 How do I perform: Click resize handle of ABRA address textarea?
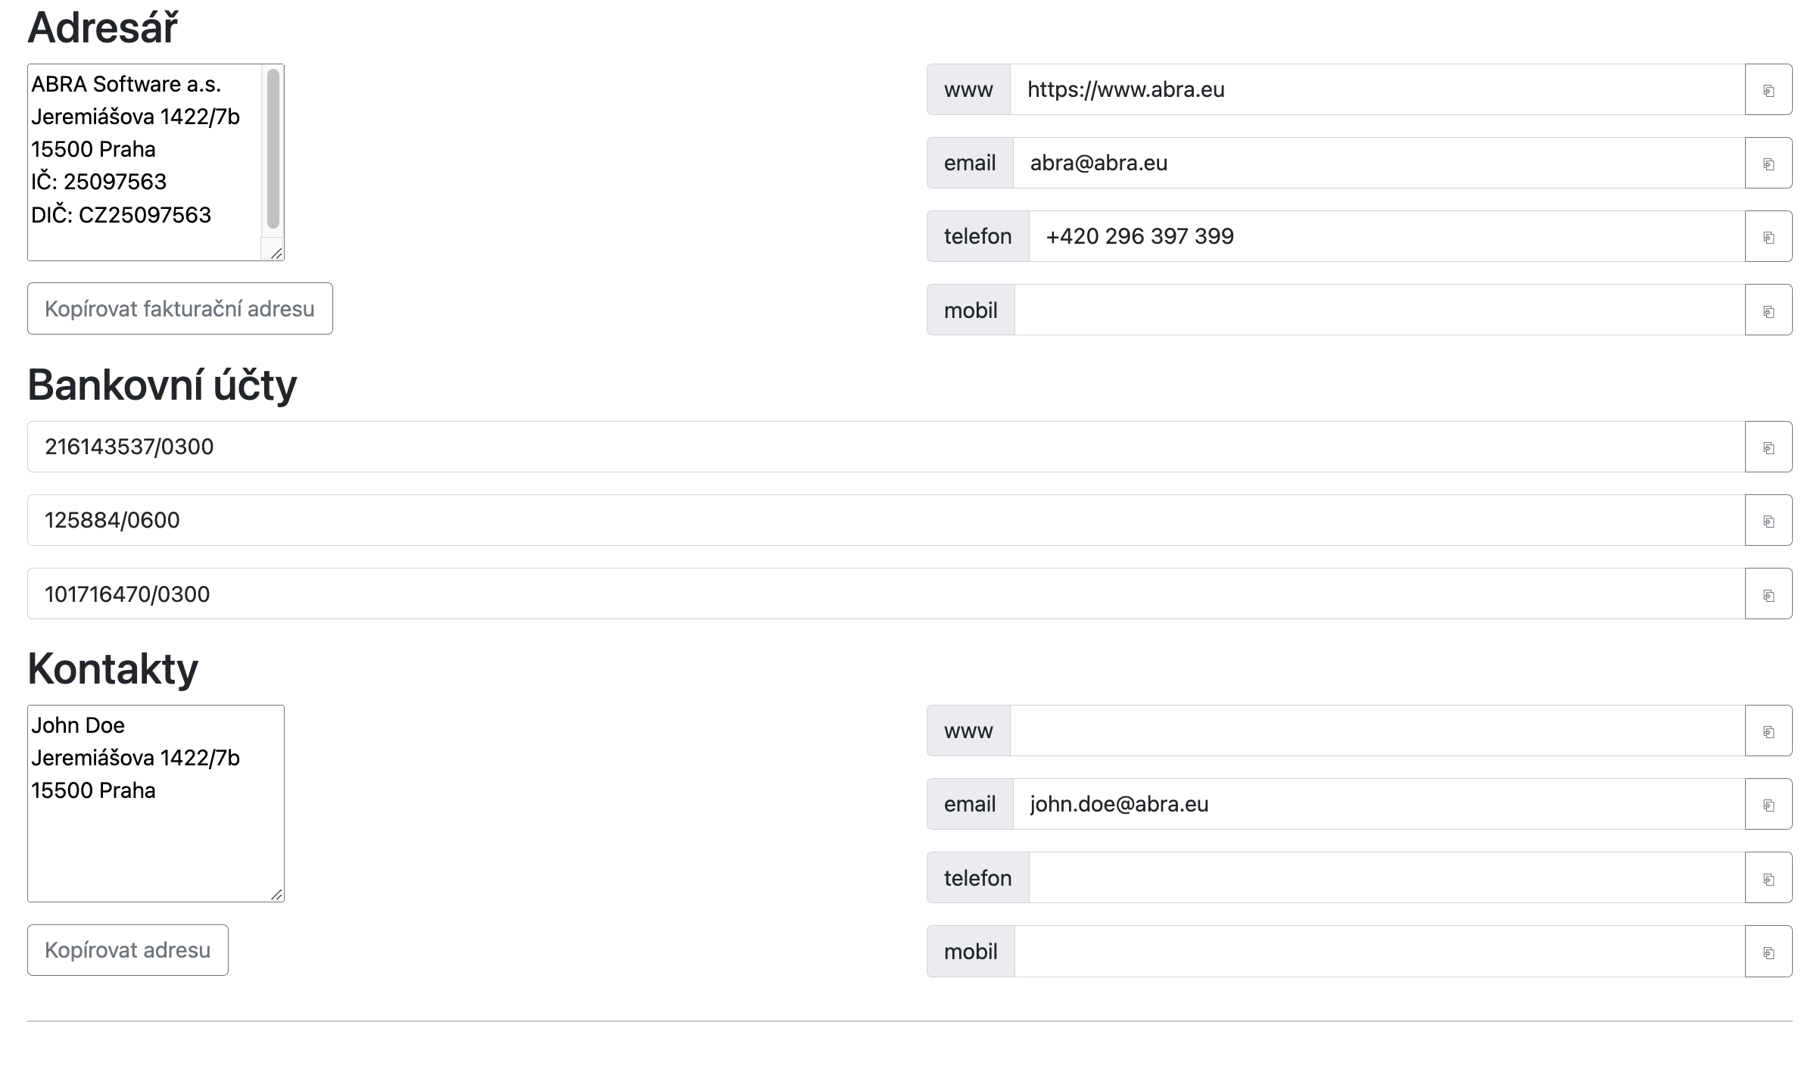point(276,254)
